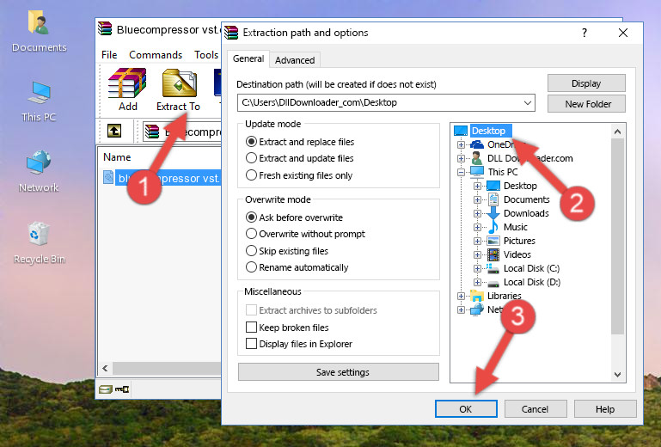Click the folder tree vertical scrollbar
This screenshot has width=661, height=447.
pyautogui.click(x=616, y=241)
